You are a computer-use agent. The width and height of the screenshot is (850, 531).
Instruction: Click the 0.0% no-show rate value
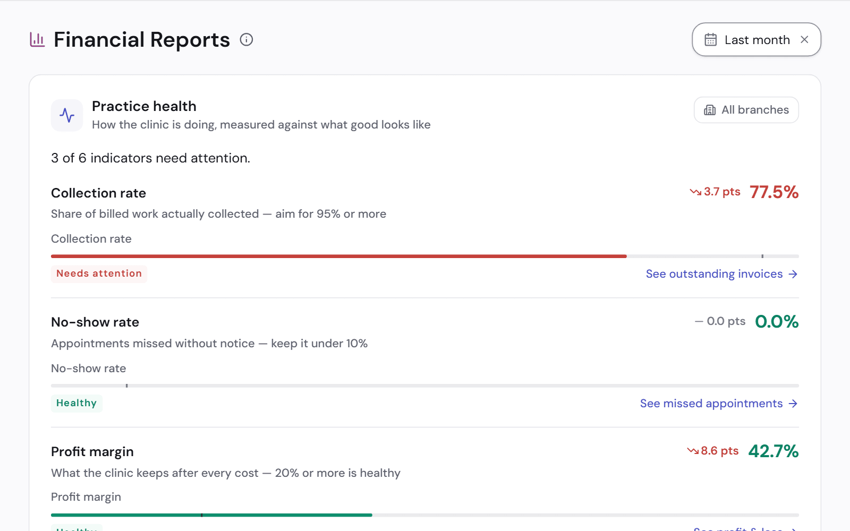click(x=777, y=322)
